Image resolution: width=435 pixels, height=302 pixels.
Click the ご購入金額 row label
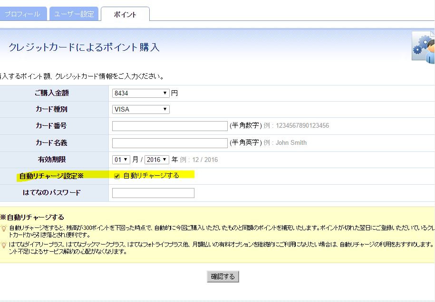pos(52,93)
